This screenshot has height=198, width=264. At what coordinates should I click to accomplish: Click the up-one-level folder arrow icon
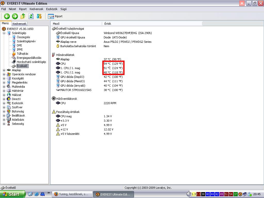[x=23, y=16]
